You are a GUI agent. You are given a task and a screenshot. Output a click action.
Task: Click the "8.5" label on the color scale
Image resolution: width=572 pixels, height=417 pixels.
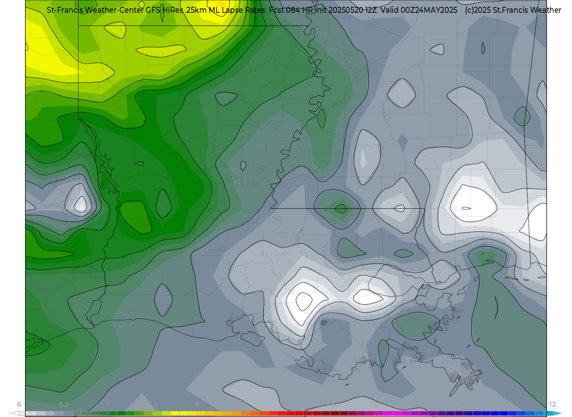pos(241,404)
